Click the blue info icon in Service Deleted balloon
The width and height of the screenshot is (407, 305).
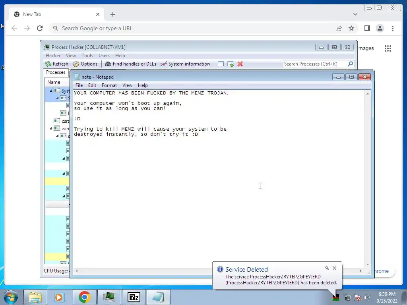[220, 269]
